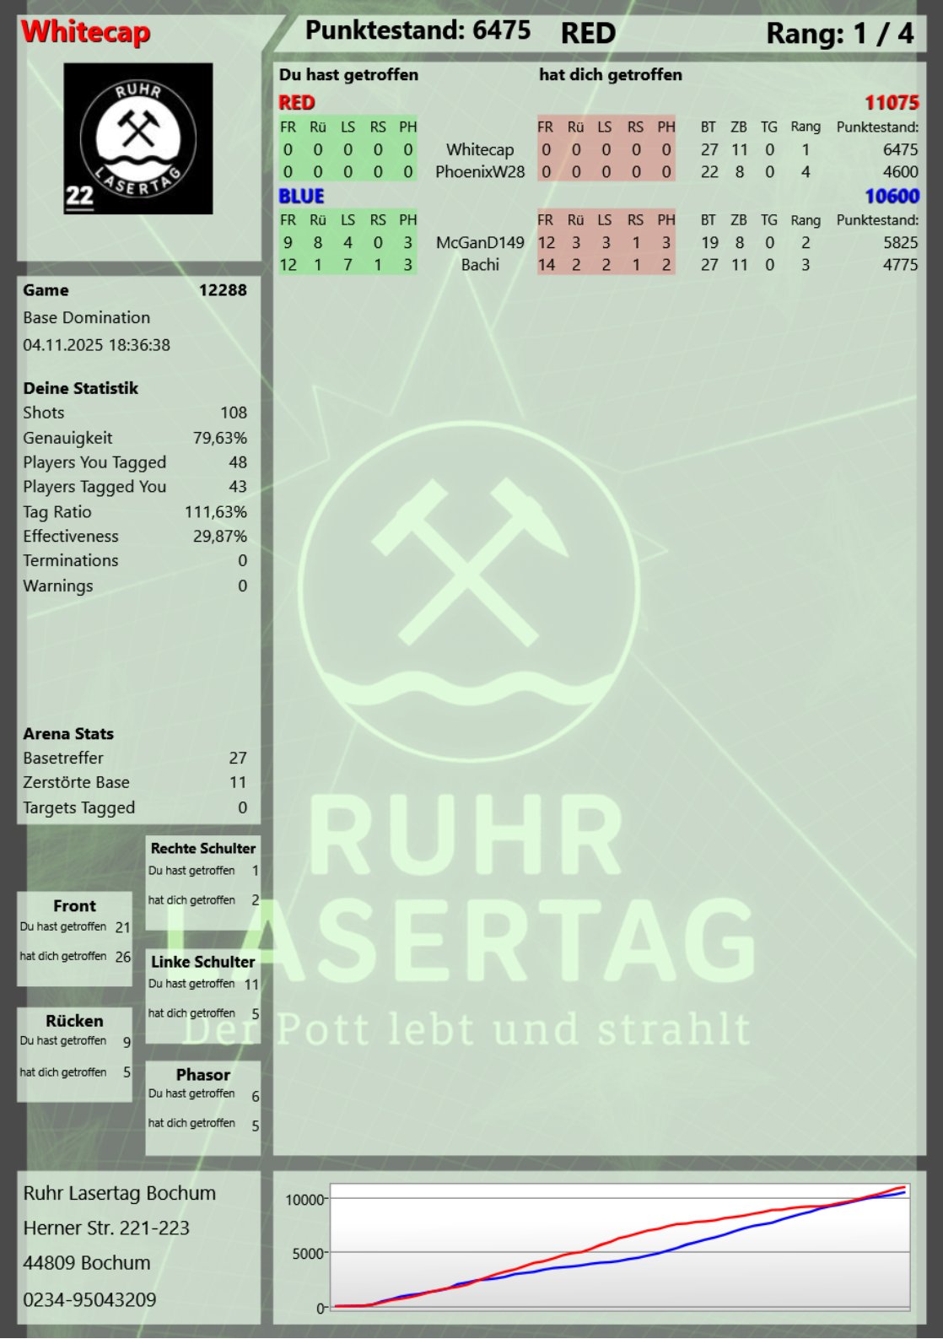Click the RED team total score 11075
943x1339 pixels.
point(891,103)
